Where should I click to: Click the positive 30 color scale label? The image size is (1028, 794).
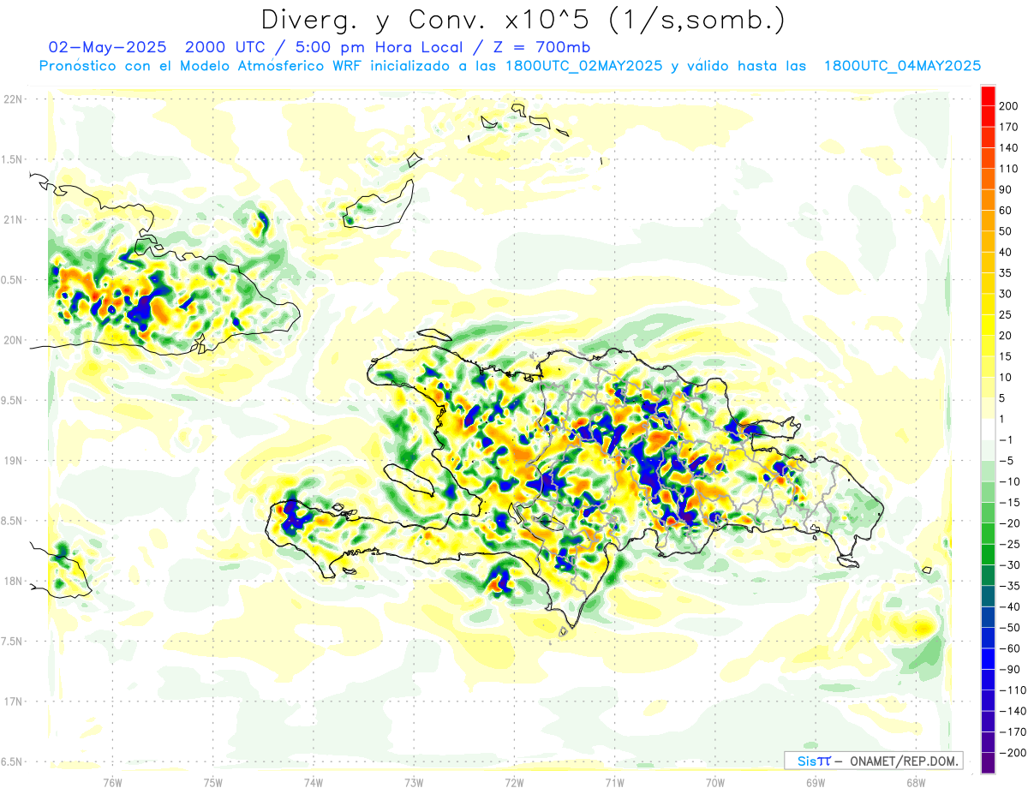tap(1007, 294)
